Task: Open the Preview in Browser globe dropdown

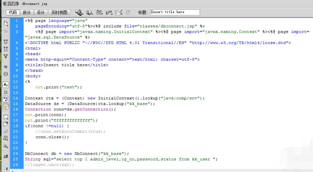Action: click(89, 12)
